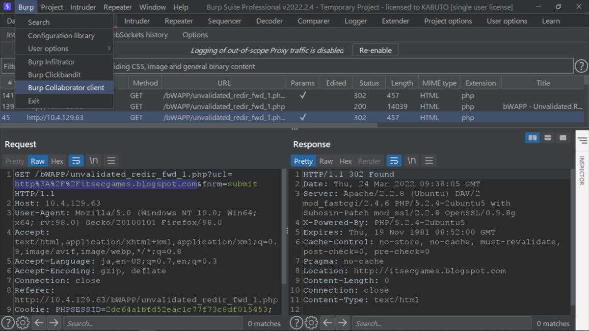Open Response search settings gear
Screen dimensions: 589x331
(311, 323)
